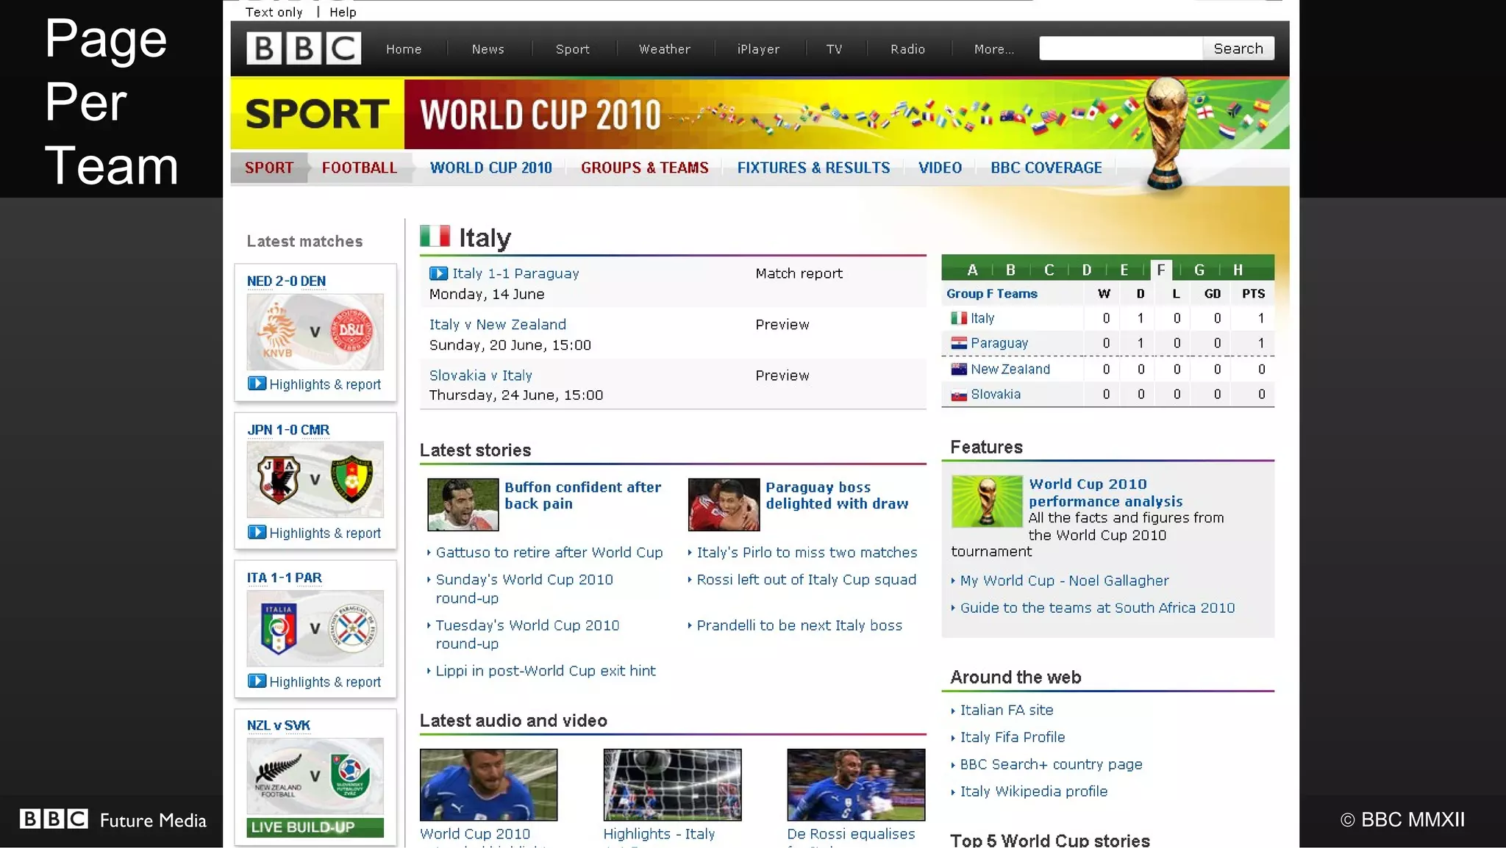Switch to Group D tab in standings
Image resolution: width=1506 pixels, height=848 pixels.
point(1087,270)
